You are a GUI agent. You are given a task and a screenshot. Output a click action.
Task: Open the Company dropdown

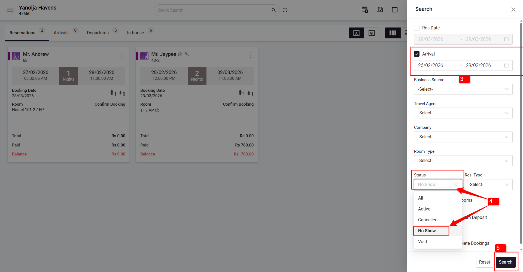tap(463, 137)
